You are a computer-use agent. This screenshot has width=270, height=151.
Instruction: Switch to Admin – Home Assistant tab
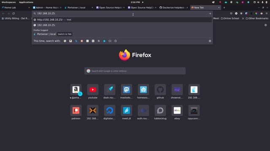47,8
